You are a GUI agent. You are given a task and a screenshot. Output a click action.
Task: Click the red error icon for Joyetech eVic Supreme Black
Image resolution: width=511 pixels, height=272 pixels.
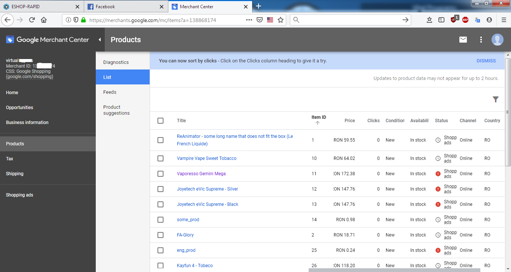[438, 204]
